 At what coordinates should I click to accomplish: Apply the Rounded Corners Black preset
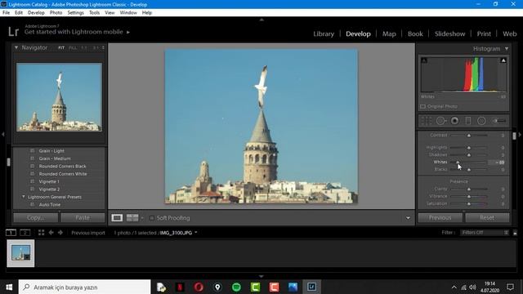pos(62,166)
